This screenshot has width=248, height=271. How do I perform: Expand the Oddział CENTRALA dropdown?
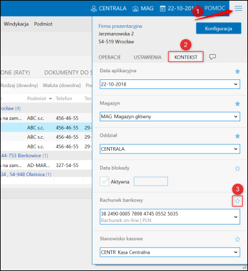click(236, 149)
